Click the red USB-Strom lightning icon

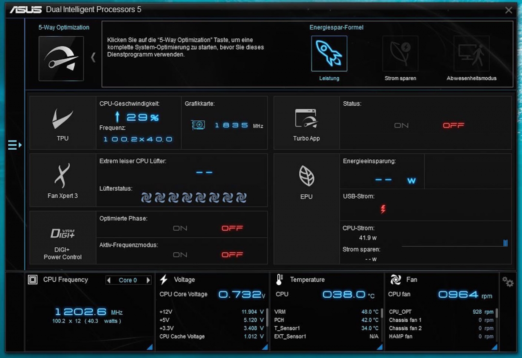click(x=383, y=209)
